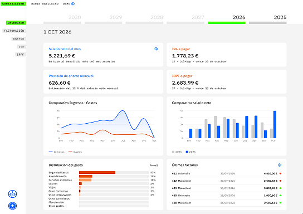Click the Contabilidad logo label
Image resolution: width=303 pixels, height=214 pixels.
tap(13, 4)
